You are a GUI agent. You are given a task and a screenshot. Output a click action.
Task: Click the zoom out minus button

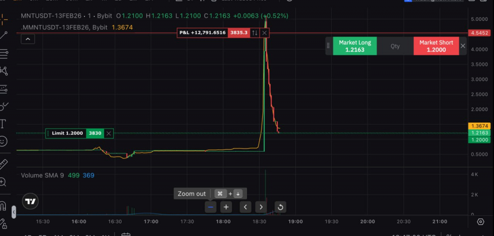click(210, 207)
